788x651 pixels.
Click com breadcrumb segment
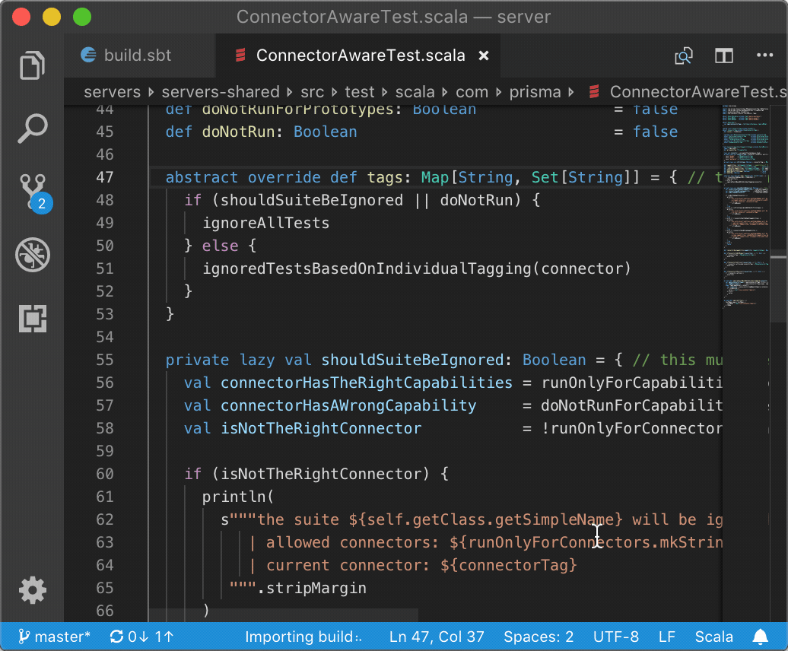click(472, 92)
